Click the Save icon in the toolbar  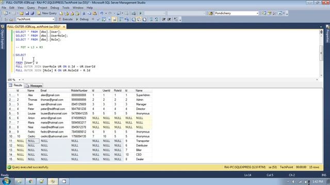[x=27, y=13]
